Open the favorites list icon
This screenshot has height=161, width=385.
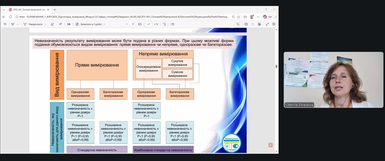coord(245,17)
